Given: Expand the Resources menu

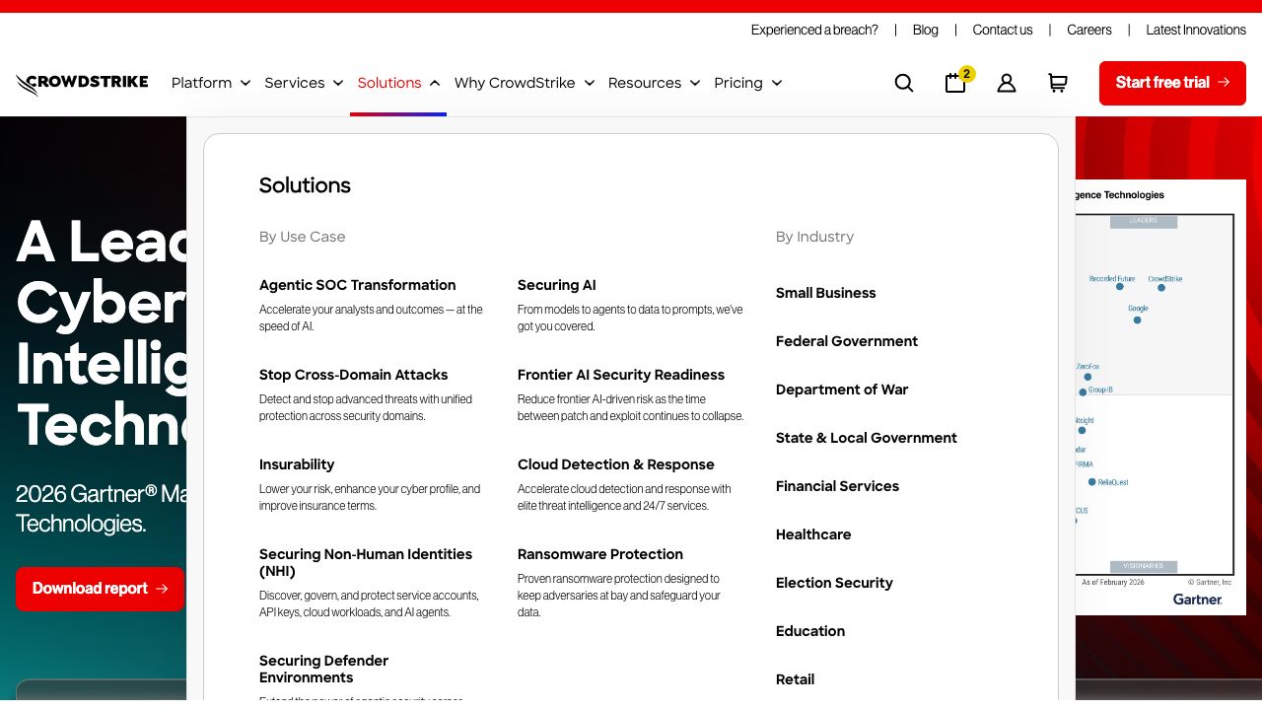Looking at the screenshot, I should pos(655,83).
